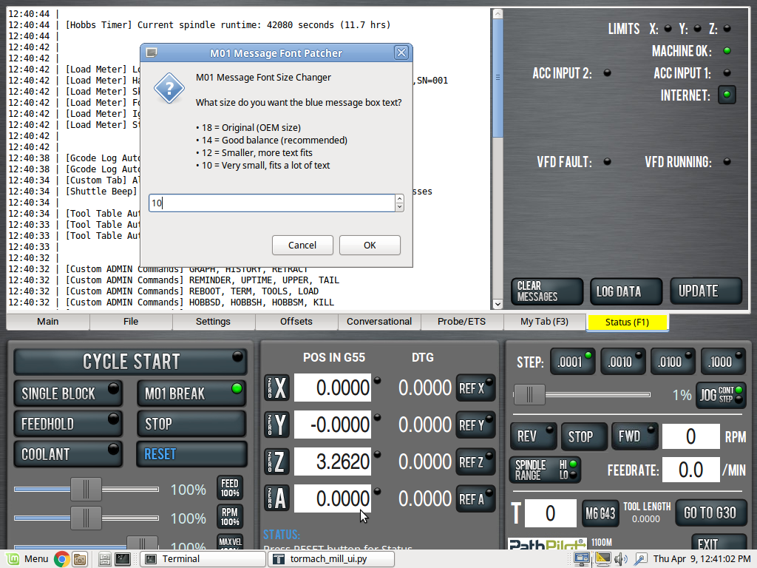Screen dimensions: 757x568
Task: Open the Probe/ETS tab
Action: [462, 322]
